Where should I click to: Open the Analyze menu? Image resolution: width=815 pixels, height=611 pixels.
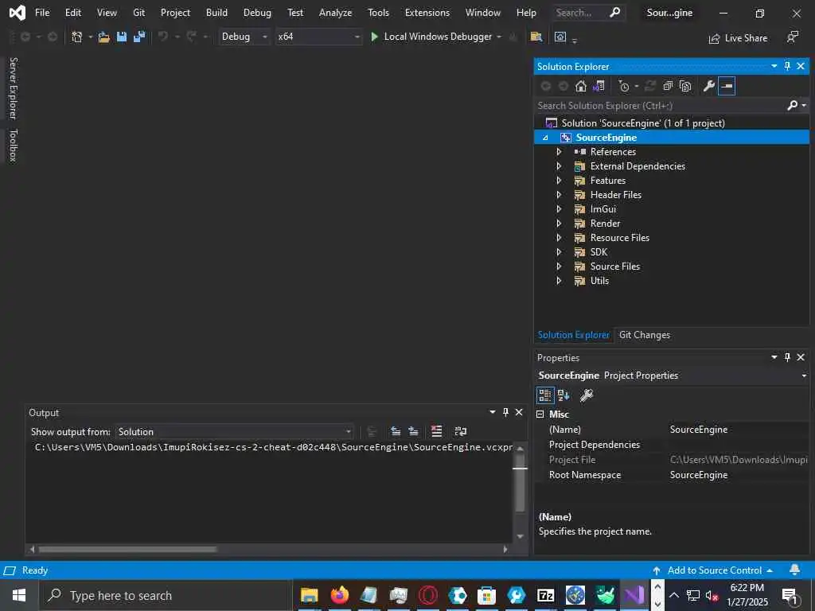335,13
